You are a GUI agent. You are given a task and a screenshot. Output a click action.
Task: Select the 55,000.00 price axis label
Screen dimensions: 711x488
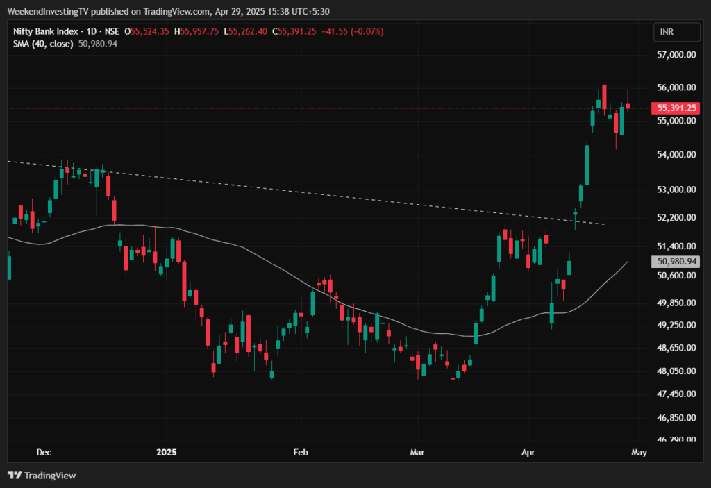point(676,121)
